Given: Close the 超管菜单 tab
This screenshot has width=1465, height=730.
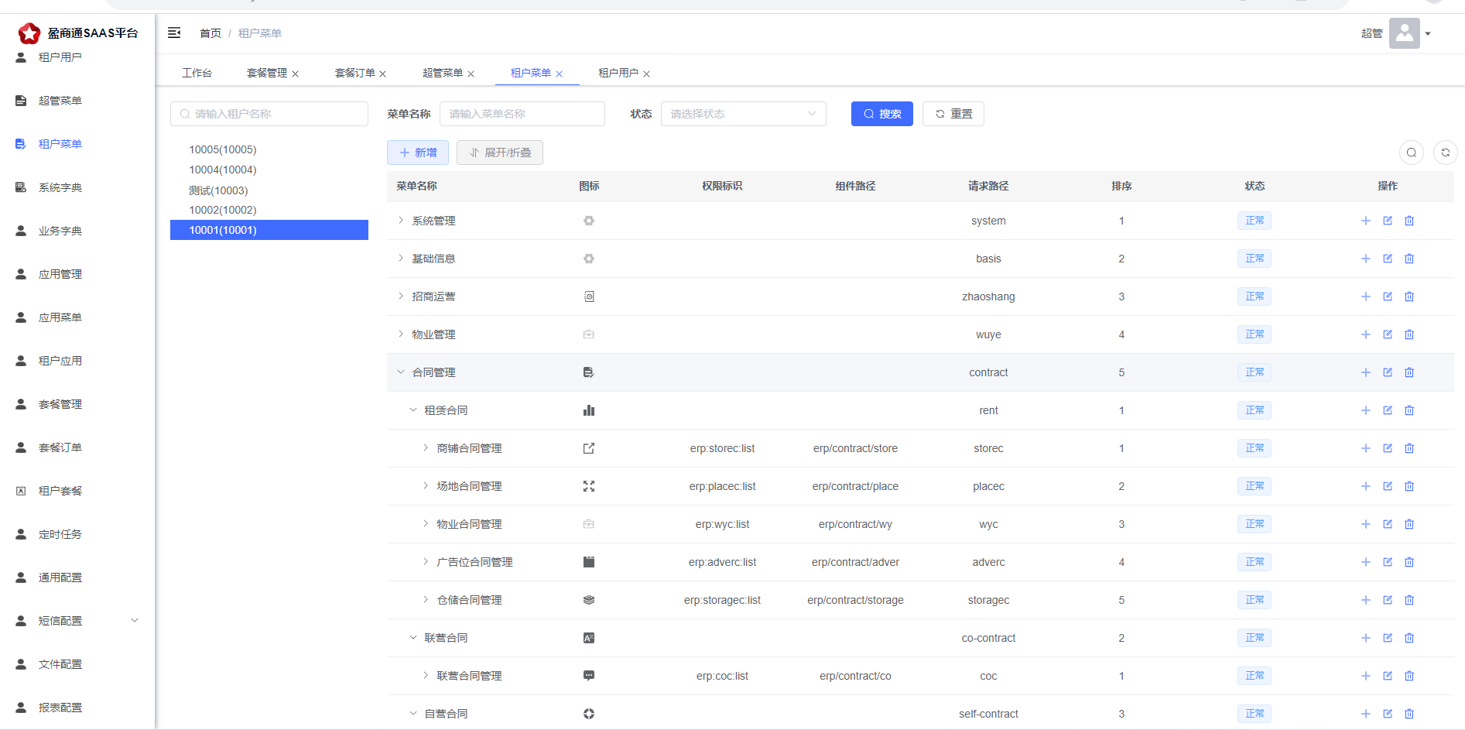Looking at the screenshot, I should [x=471, y=74].
